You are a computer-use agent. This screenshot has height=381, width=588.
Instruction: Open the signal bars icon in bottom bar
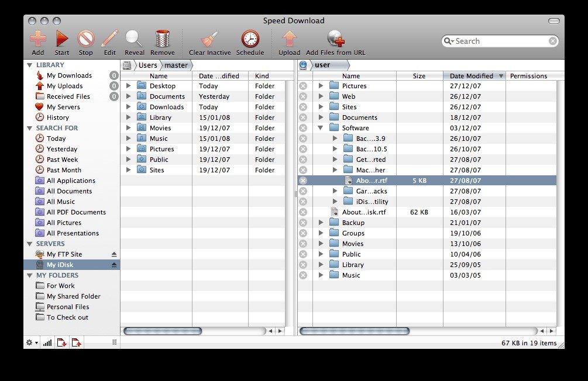coord(47,342)
